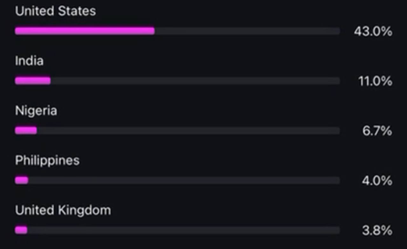This screenshot has height=249, width=407.
Task: Click the 43.0% value for United States
Action: click(373, 31)
